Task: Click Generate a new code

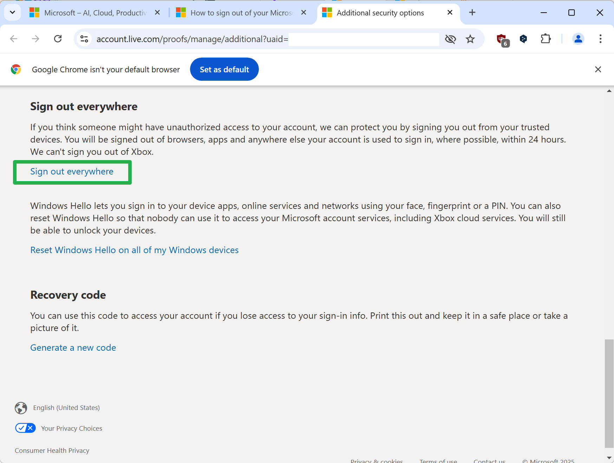Action: pos(73,347)
